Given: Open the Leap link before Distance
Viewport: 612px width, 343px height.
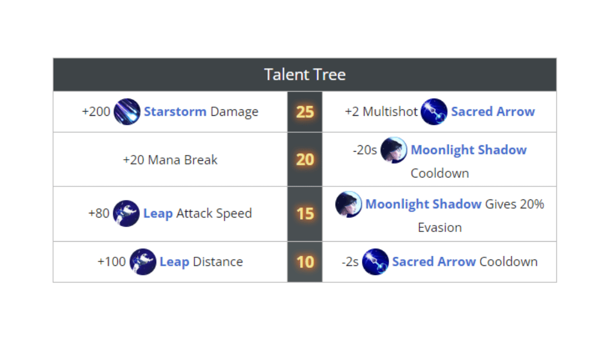Looking at the screenshot, I should 174,262.
